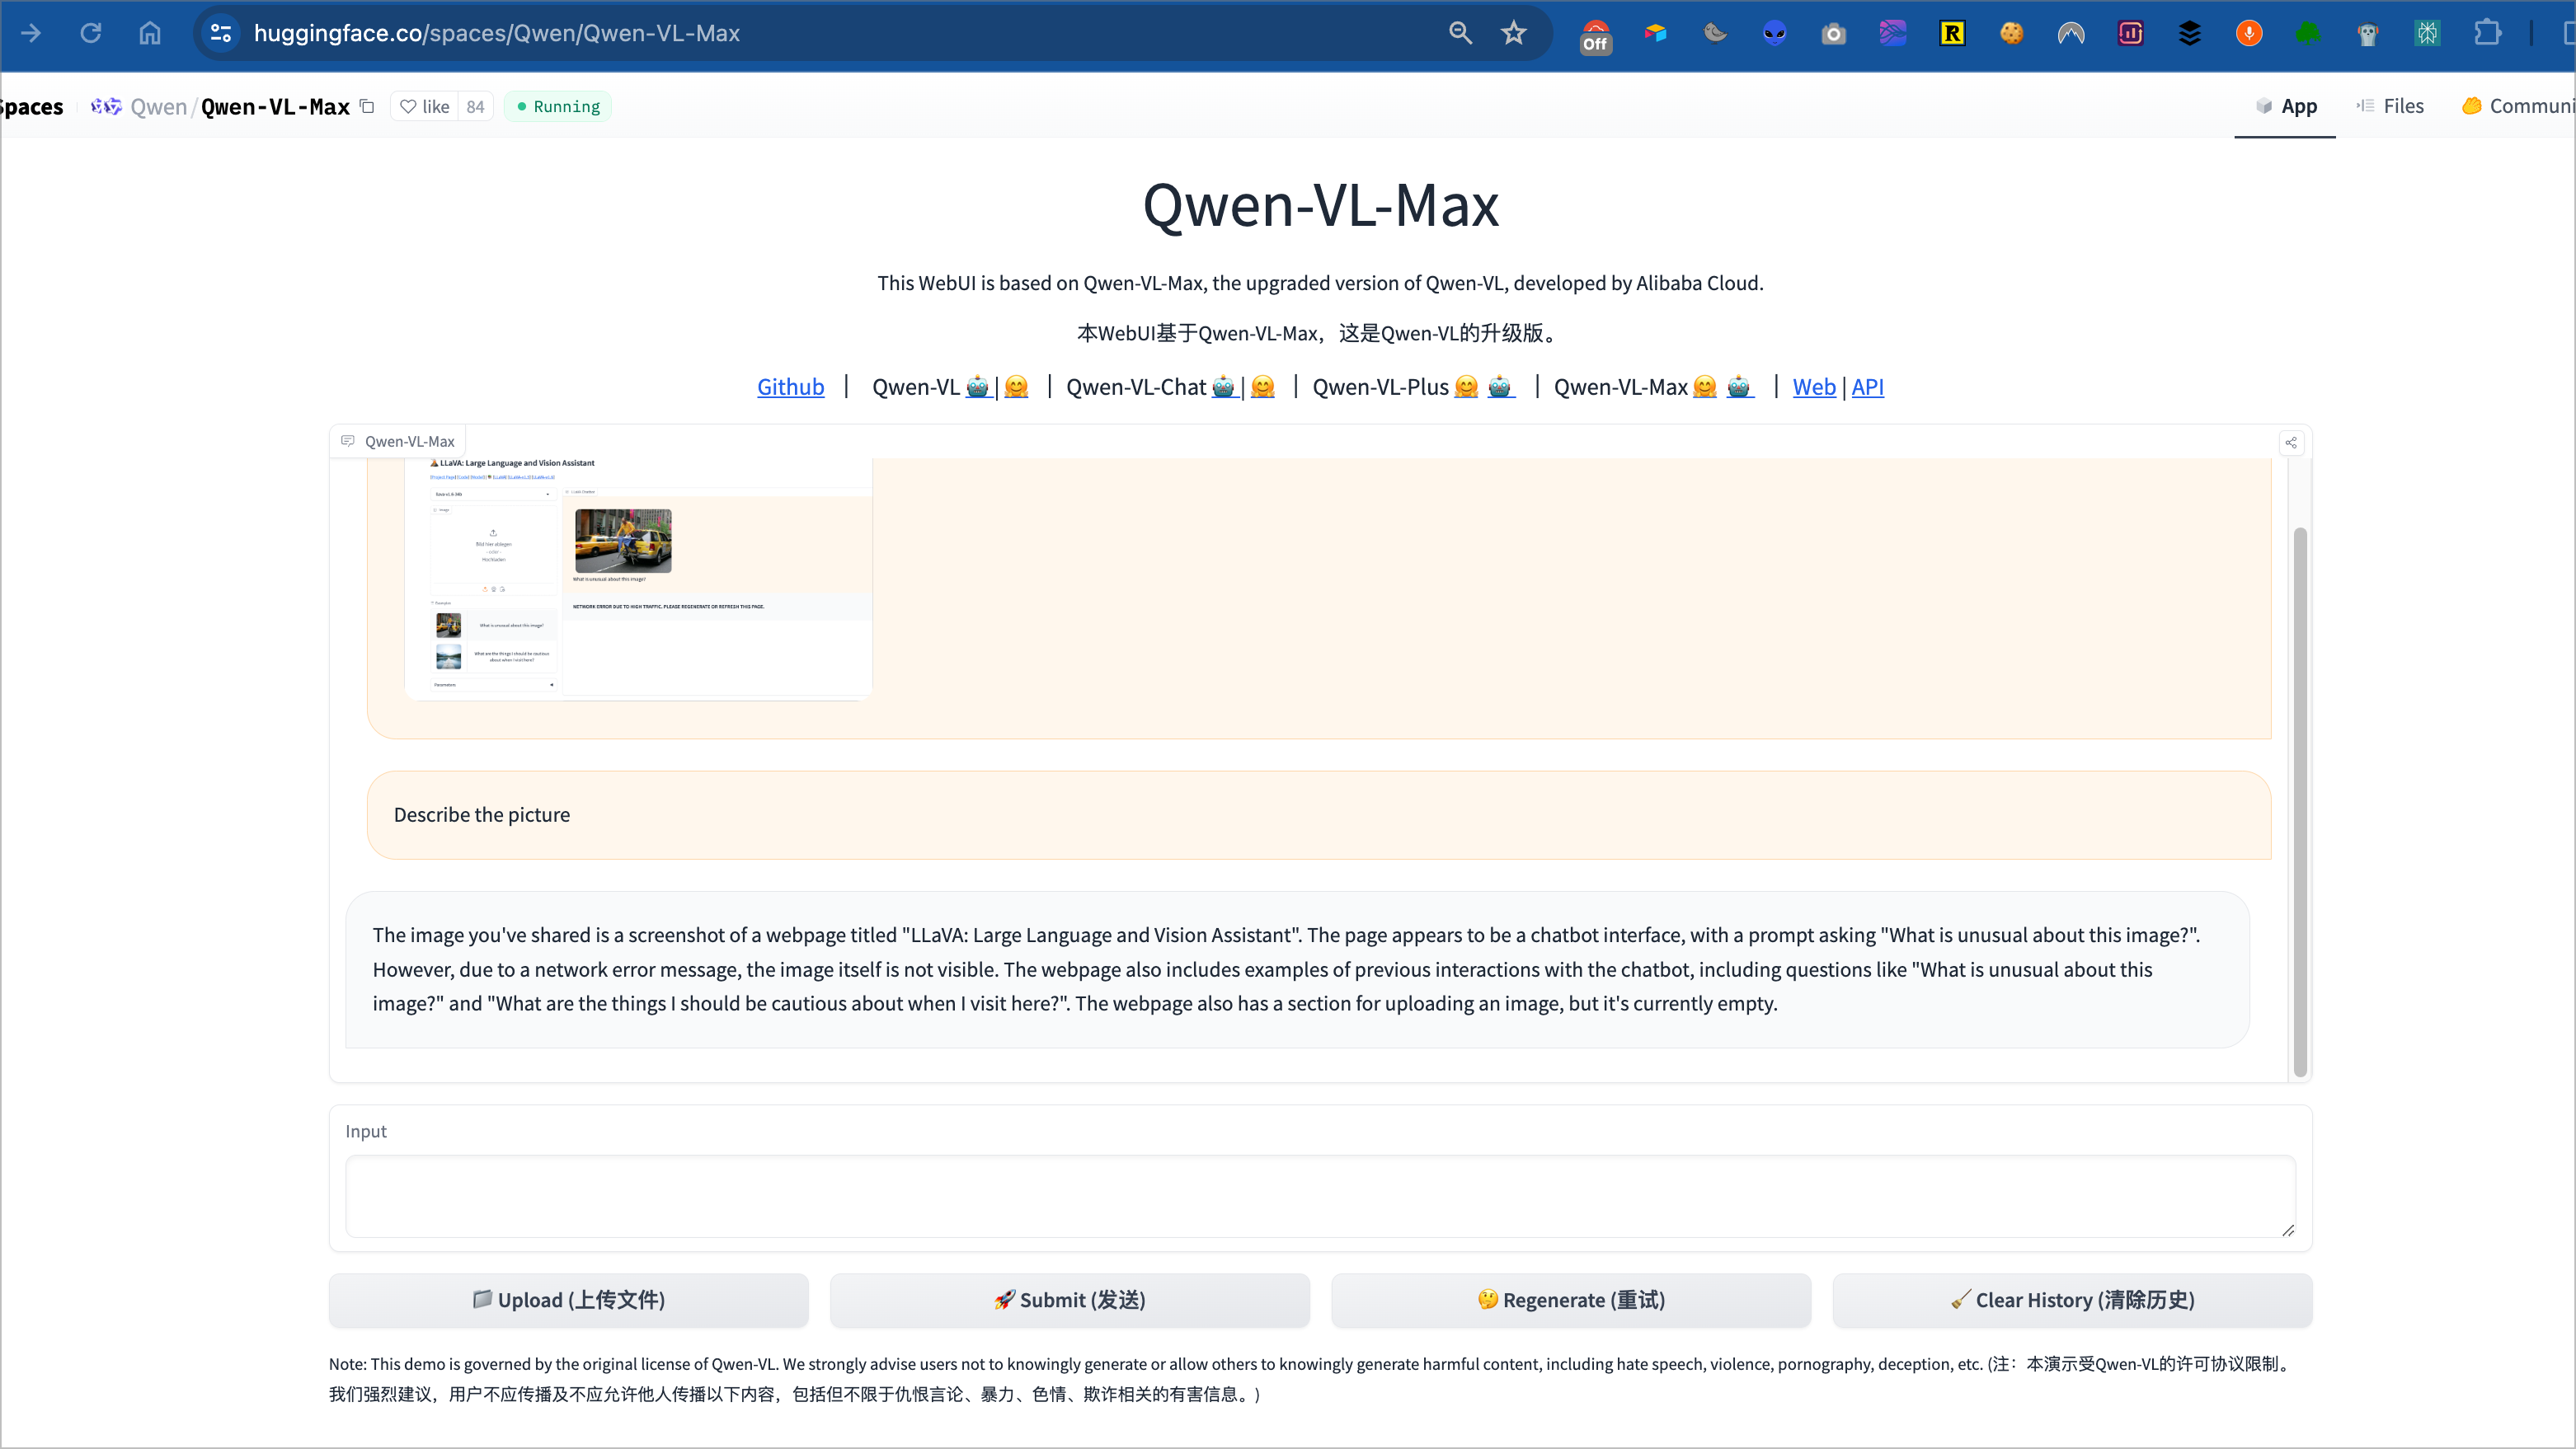
Task: Click the robot emoji after Qwen-VL-Plus
Action: coord(1500,387)
